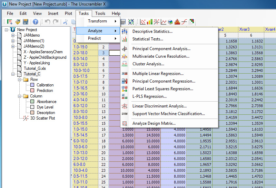Click the Statistical Tests icon in menu

click(125, 39)
